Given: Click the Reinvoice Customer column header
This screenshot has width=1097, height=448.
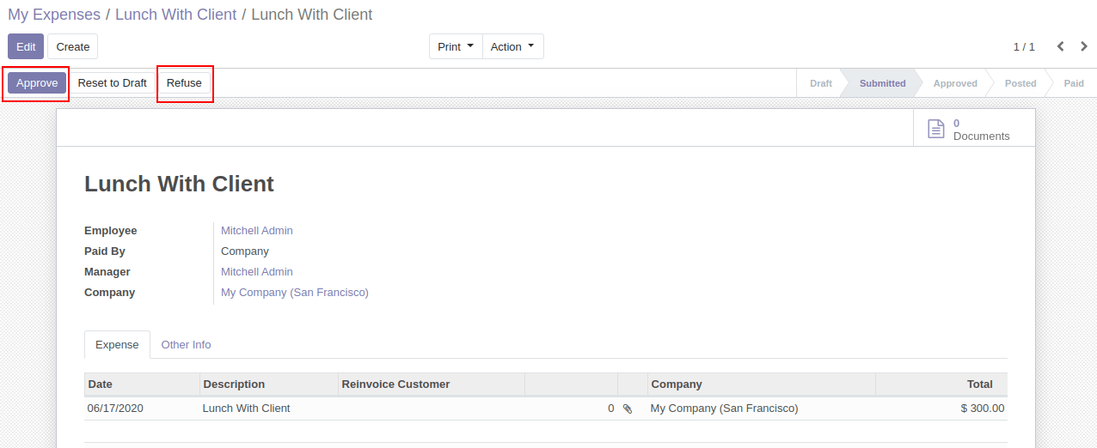Looking at the screenshot, I should tap(432, 384).
